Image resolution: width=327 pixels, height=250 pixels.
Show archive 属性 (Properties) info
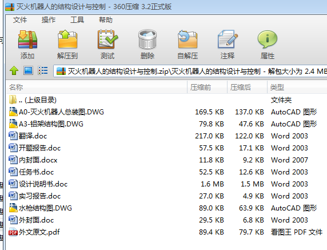pos(268,39)
